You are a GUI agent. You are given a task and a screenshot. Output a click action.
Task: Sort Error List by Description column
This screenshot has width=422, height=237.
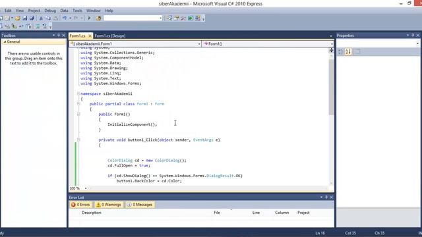92,213
